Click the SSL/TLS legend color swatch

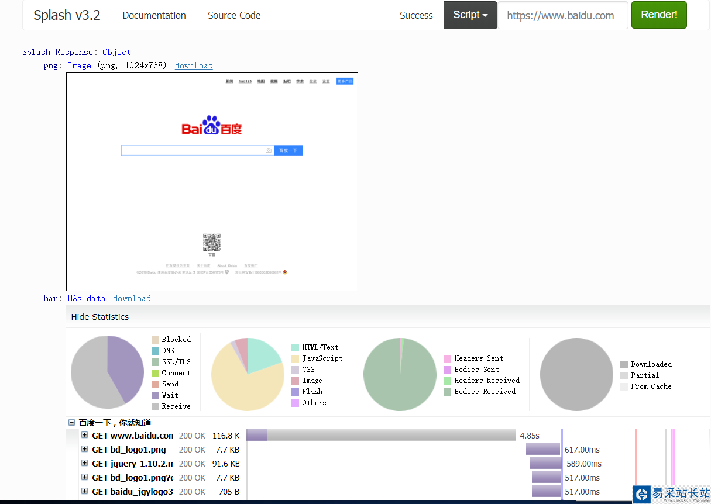click(x=155, y=362)
